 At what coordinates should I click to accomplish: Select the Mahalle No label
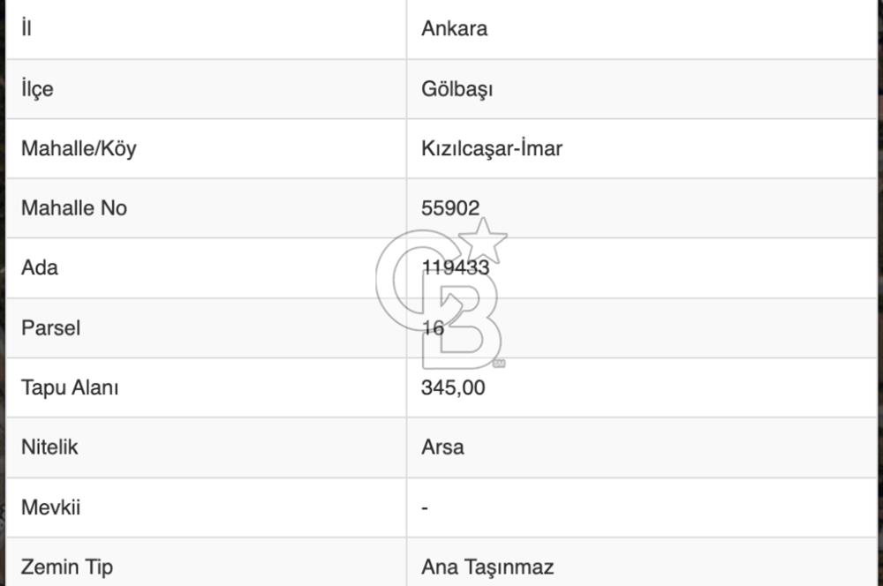click(x=74, y=208)
